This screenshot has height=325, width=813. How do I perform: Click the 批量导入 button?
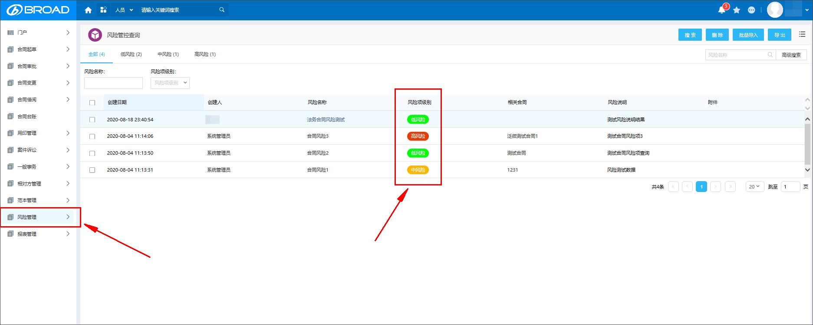pos(748,35)
